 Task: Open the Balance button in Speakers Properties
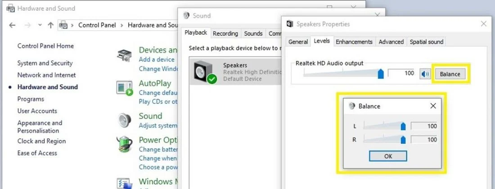450,74
